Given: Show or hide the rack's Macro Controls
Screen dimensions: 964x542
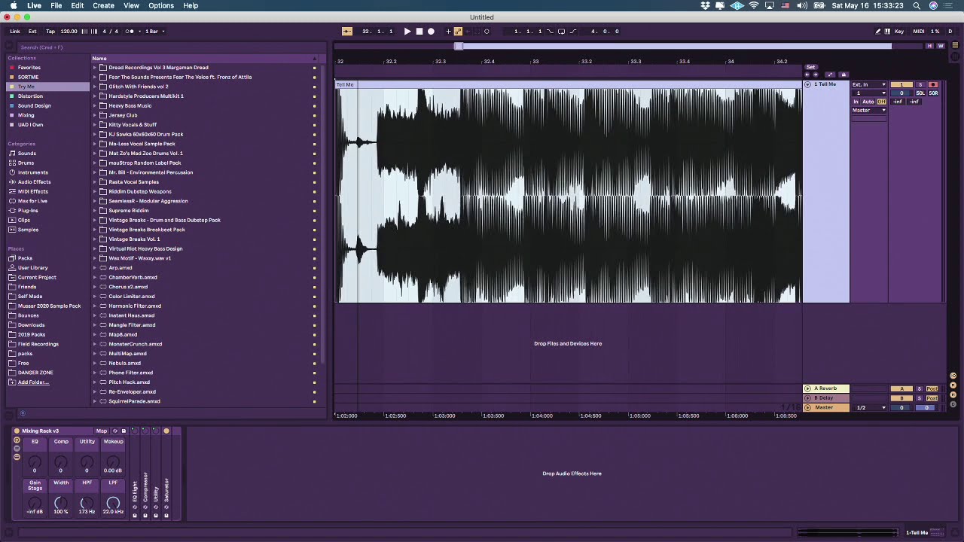Looking at the screenshot, I should coord(17,440).
